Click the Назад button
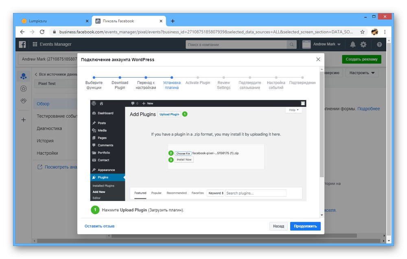 (278, 226)
